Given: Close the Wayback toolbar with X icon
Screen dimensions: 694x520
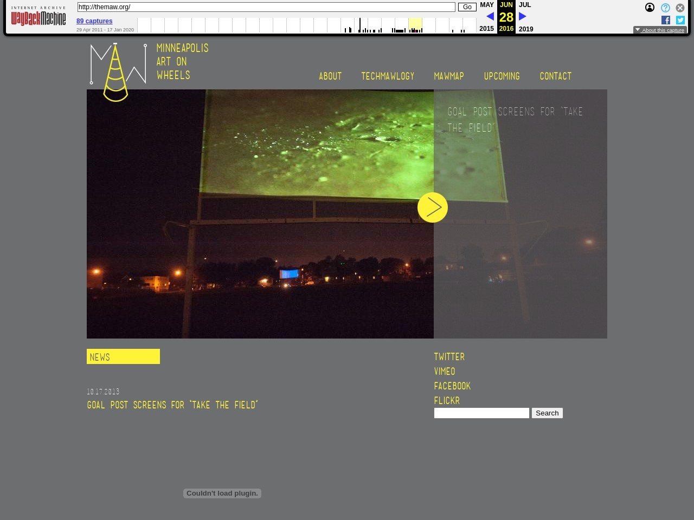Looking at the screenshot, I should 680,8.
